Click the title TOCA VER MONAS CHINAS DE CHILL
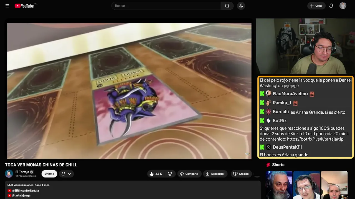Viewport: 355px width, 199px height. (x=41, y=165)
